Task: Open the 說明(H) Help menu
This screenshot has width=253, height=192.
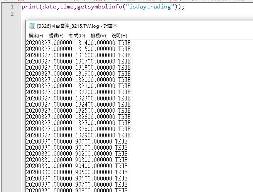Action: (119, 35)
